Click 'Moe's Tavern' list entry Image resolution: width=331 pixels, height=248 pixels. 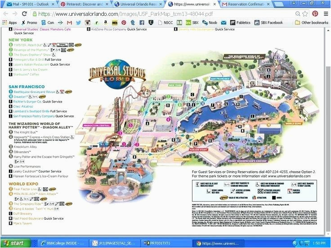coord(22,223)
